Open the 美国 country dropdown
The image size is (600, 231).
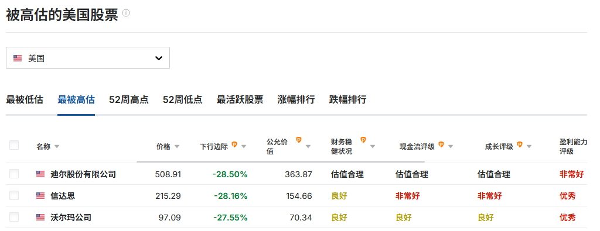(x=88, y=58)
